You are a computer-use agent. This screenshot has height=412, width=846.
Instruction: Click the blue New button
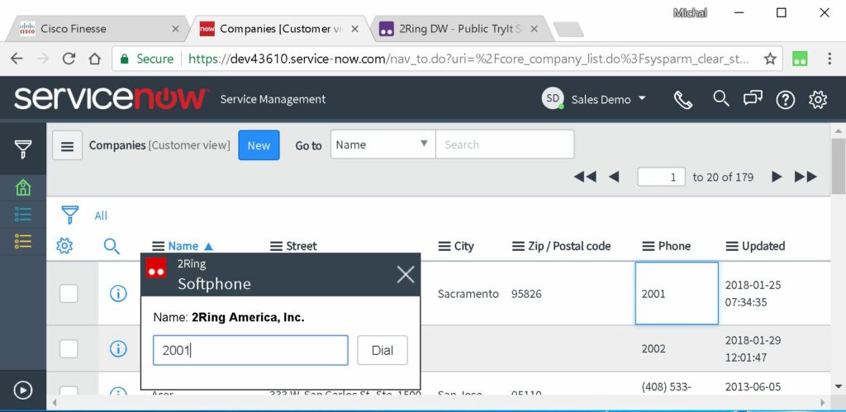point(259,145)
